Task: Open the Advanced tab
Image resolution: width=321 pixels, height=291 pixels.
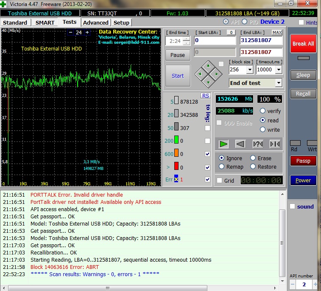Action: click(x=96, y=23)
